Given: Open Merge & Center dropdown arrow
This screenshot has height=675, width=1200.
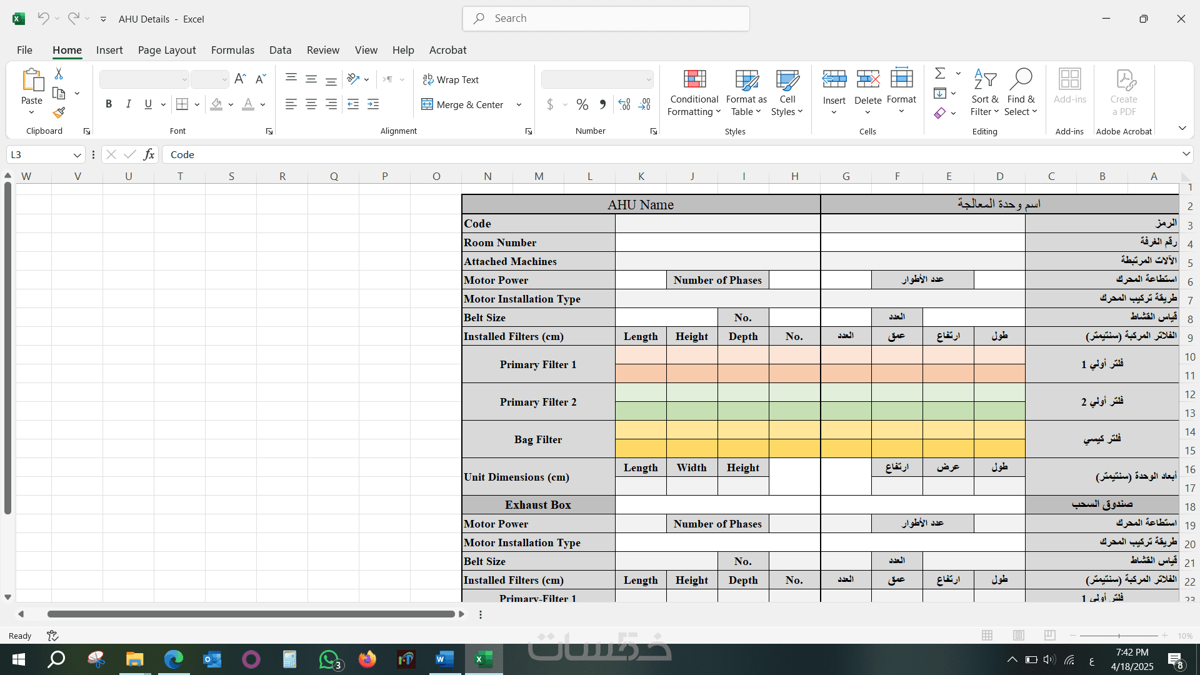Looking at the screenshot, I should tap(519, 105).
